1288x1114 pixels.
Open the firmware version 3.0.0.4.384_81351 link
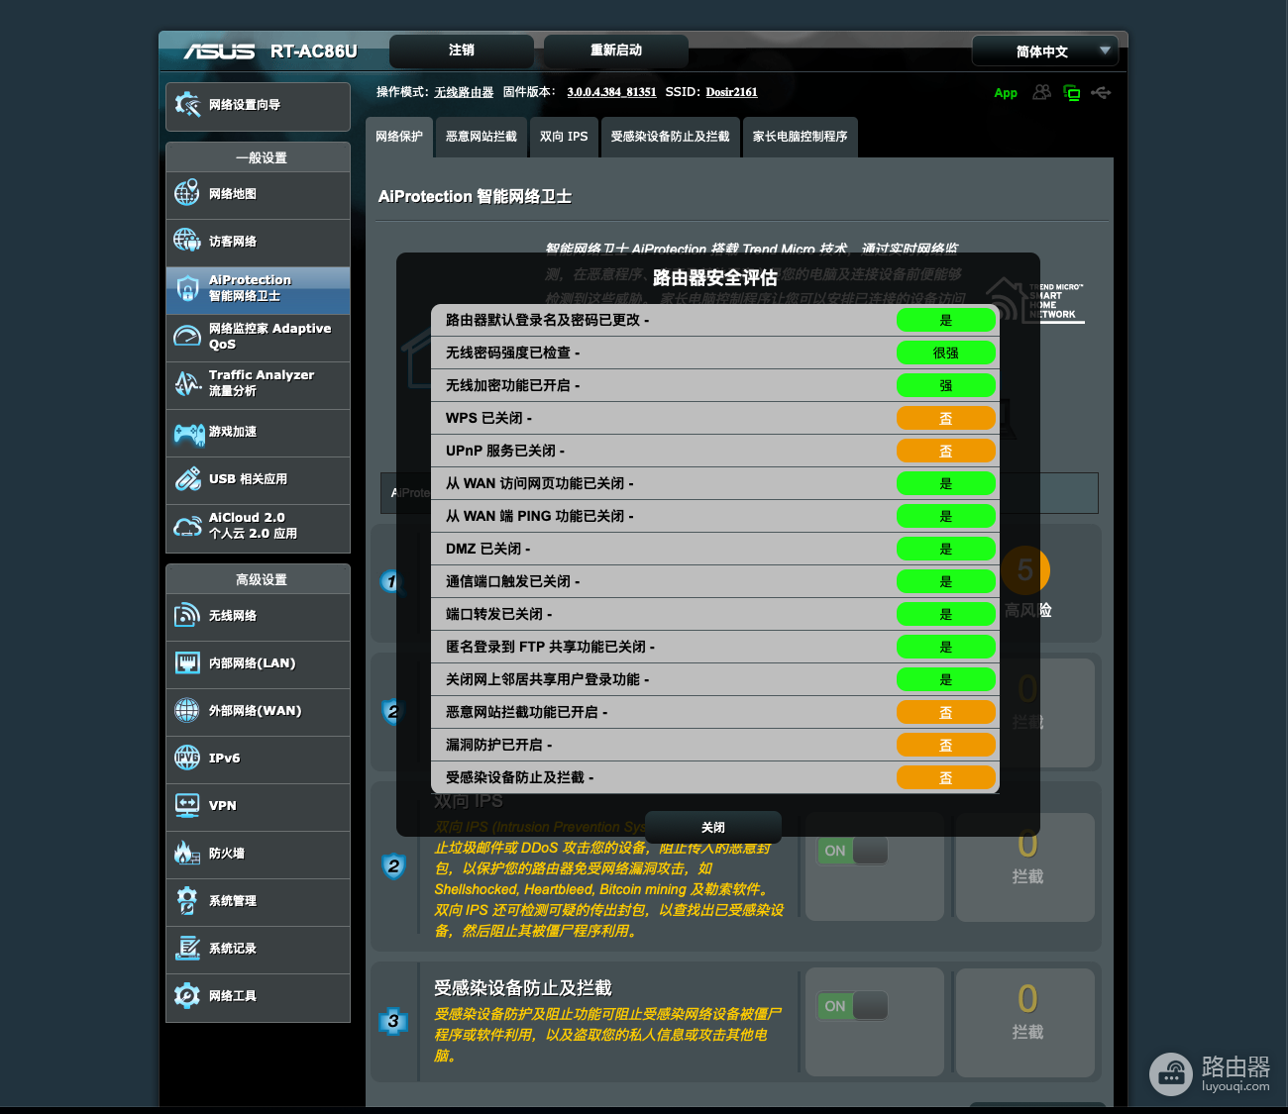[611, 92]
